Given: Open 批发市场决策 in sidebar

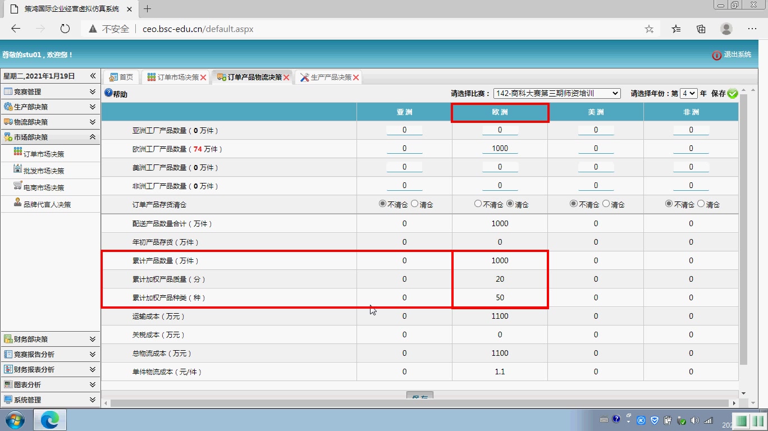Looking at the screenshot, I should point(44,171).
